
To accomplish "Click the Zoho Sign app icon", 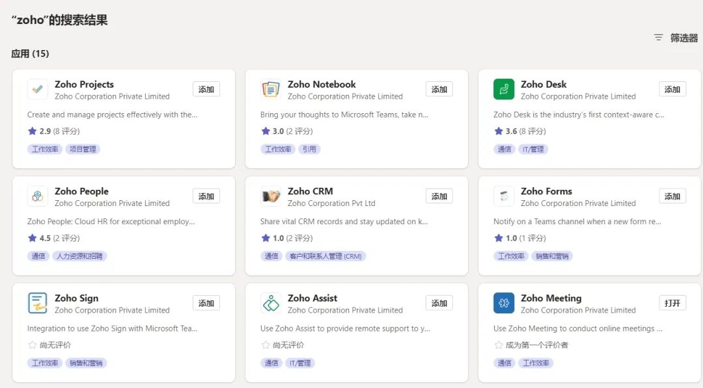I will pos(38,303).
